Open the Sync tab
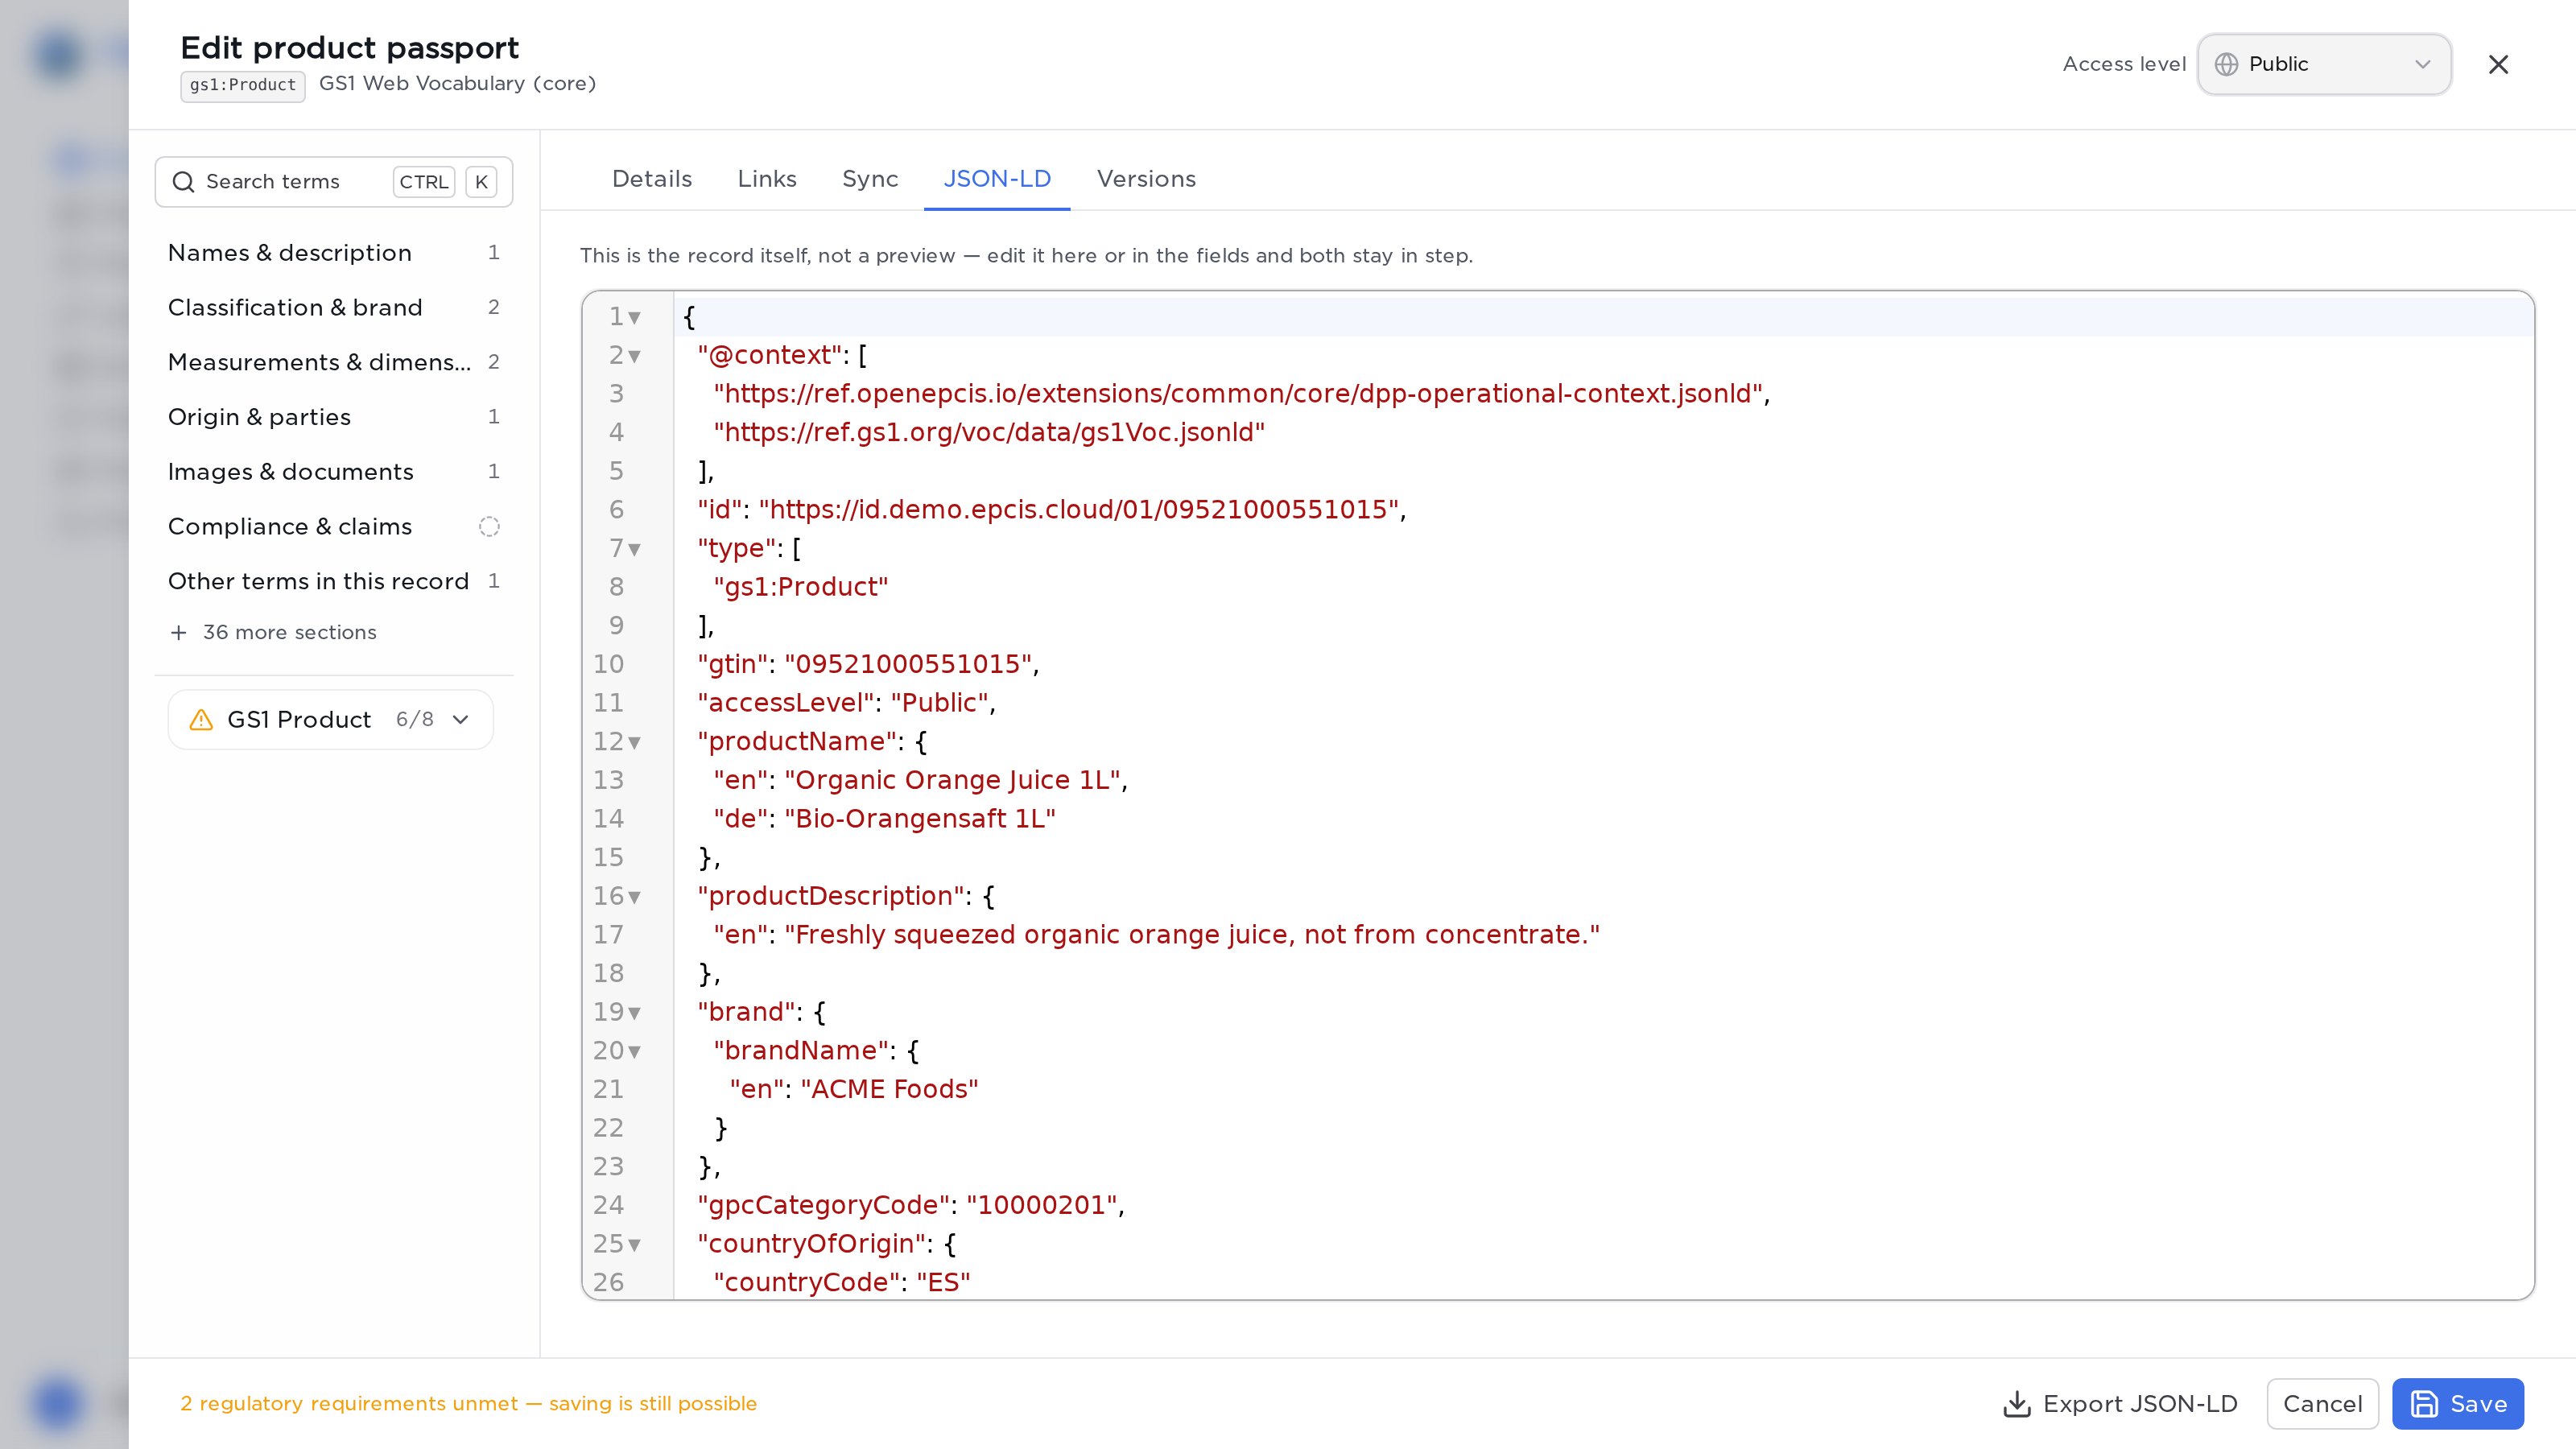Screen dimensions: 2576x1449 pos(870,179)
